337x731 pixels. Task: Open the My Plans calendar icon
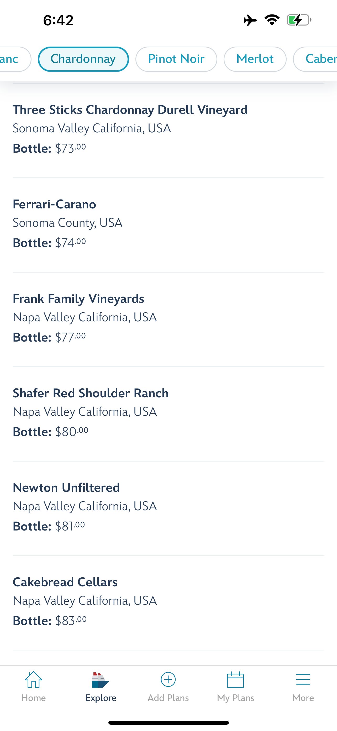[235, 680]
